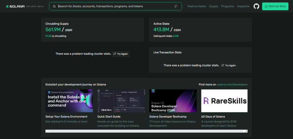
Task: Click Try Again under left cluster stats error
Action: click(x=121, y=54)
